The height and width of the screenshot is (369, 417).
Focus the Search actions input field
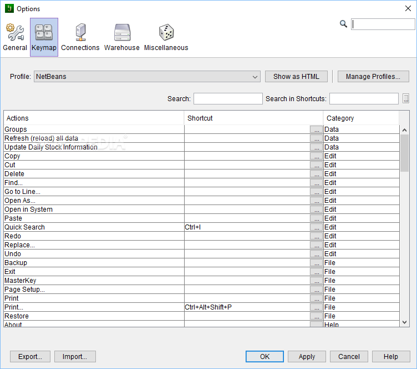pos(228,98)
